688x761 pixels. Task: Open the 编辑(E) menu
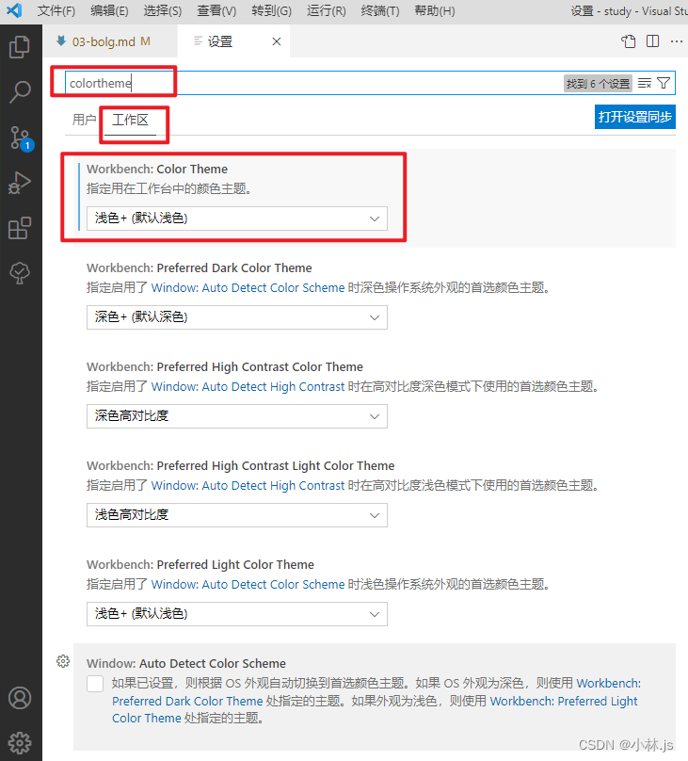(109, 10)
